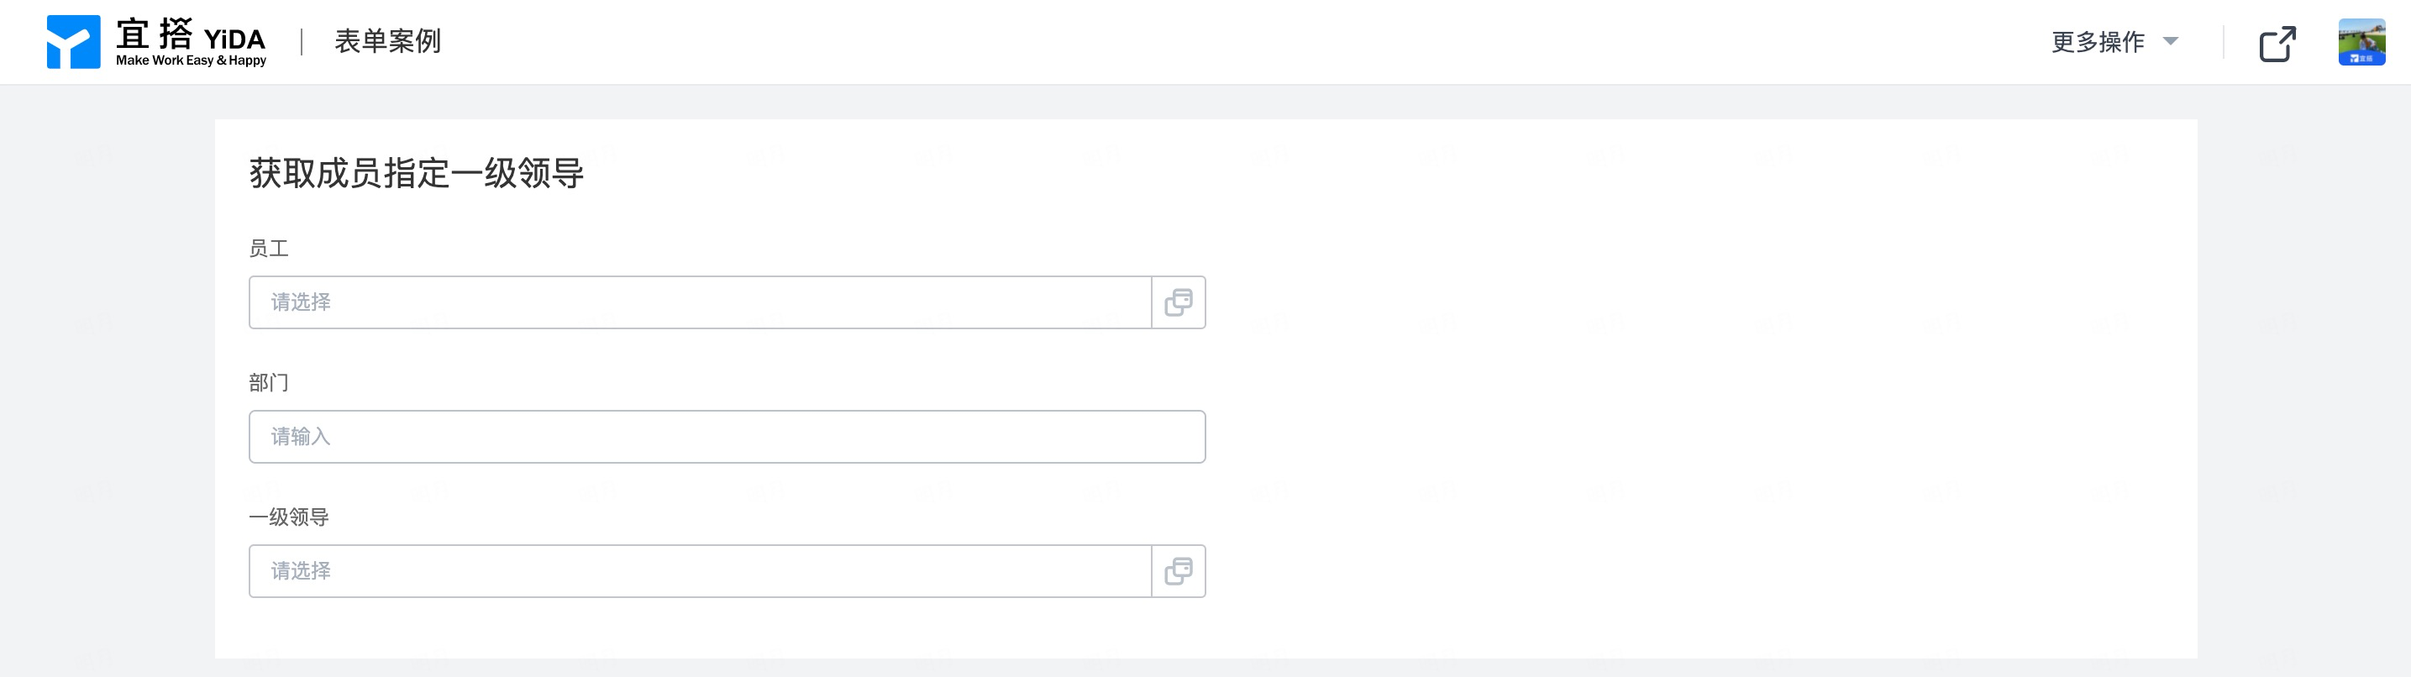Open the user avatar menu
This screenshot has height=677, width=2411.
2361,42
